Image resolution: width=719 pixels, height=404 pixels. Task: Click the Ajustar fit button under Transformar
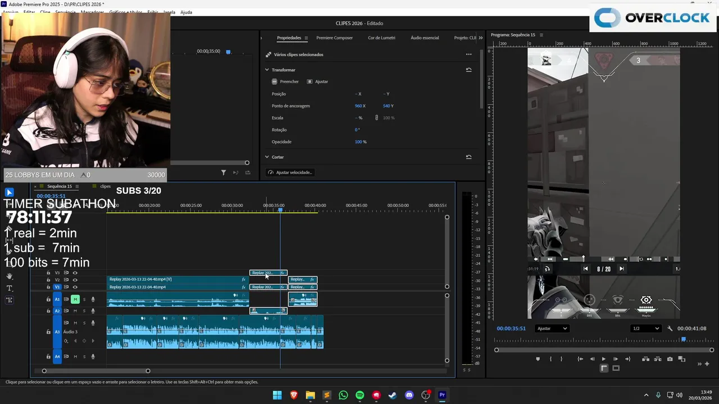[317, 82]
